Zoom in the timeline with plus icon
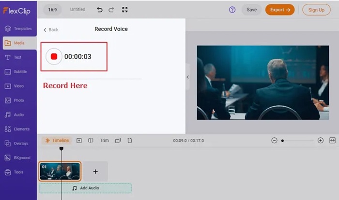339x200 pixels. [320, 140]
